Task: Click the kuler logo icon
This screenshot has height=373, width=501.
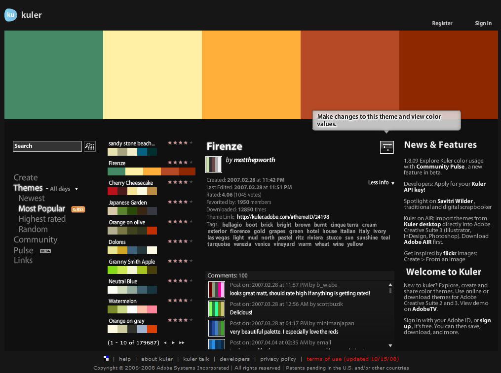Action: coord(10,15)
